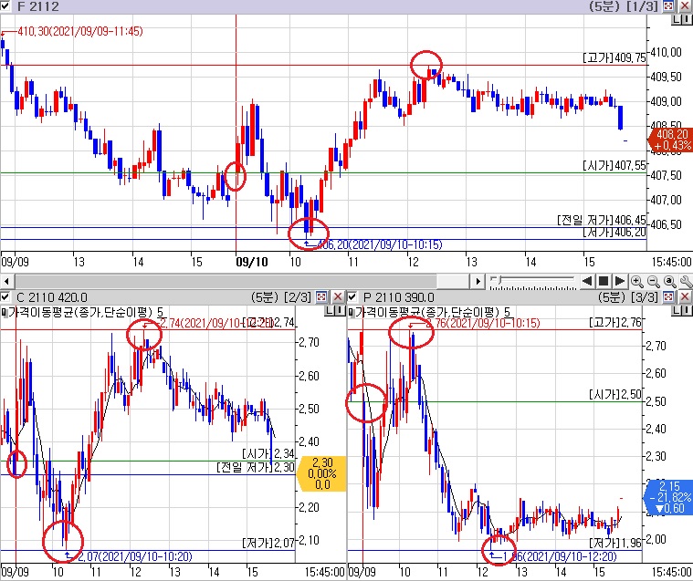The width and height of the screenshot is (693, 581).
Task: Click the (5분) period label in C 2110 panel
Action: point(264,297)
